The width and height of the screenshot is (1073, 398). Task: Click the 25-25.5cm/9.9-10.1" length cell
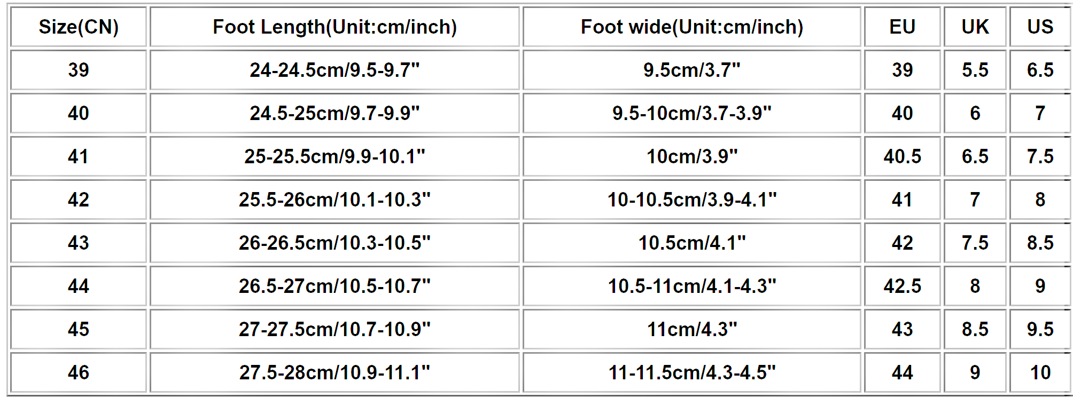tap(335, 156)
